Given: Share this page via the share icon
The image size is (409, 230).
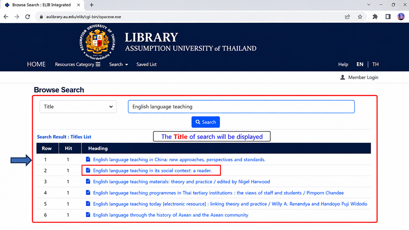Looking at the screenshot, I should [x=347, y=17].
